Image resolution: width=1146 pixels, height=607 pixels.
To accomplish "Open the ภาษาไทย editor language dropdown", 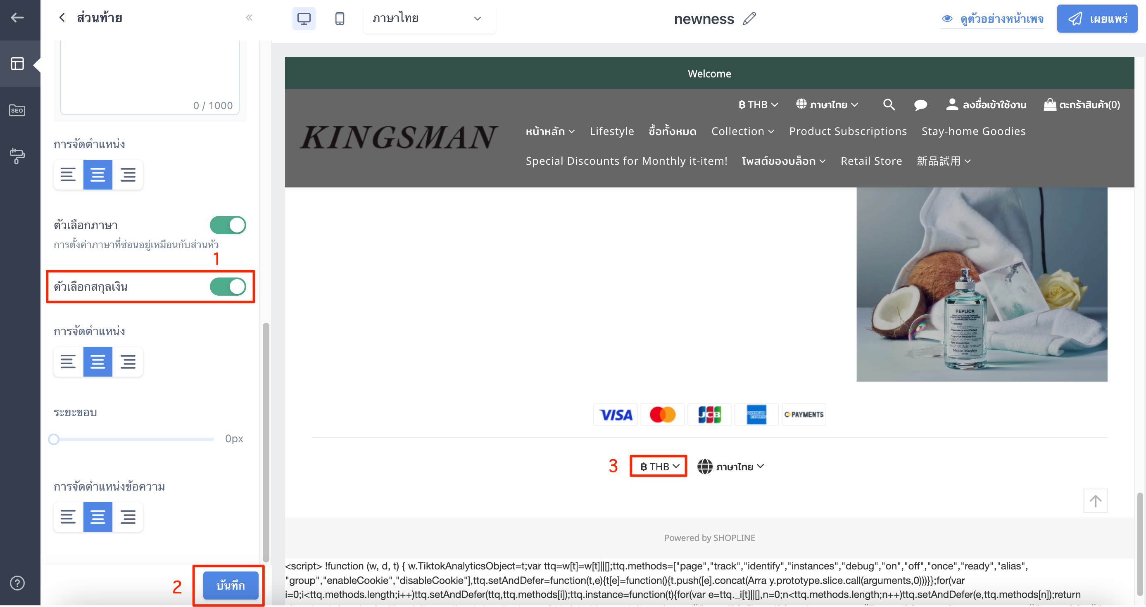I will click(429, 19).
